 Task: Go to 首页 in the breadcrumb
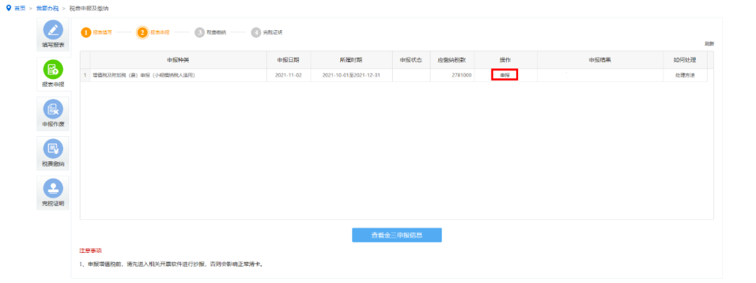coord(20,8)
